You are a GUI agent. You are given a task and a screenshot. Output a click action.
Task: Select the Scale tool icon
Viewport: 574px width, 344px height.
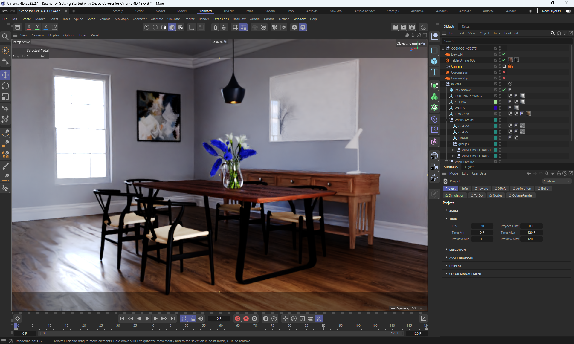pos(5,97)
